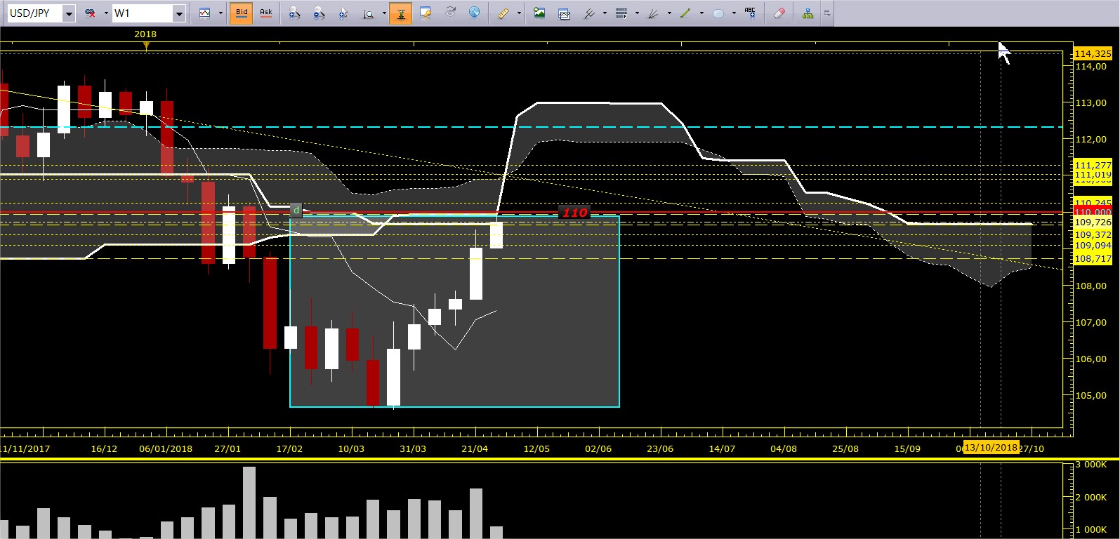Expand the fan lines options arrow
Image resolution: width=1120 pixels, height=539 pixels.
(x=669, y=13)
